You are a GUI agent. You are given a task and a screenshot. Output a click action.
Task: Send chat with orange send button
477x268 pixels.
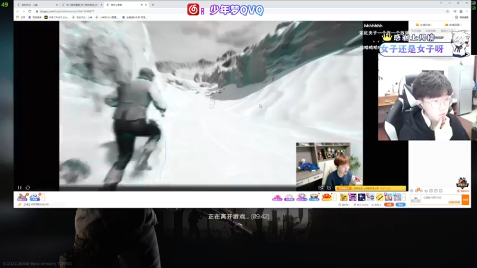point(466,200)
